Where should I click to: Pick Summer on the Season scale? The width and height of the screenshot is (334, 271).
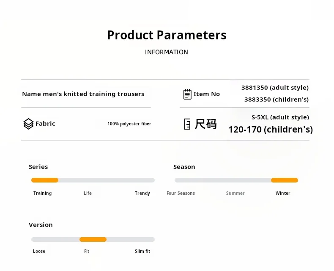[x=235, y=193]
